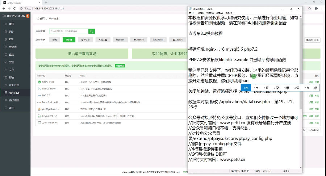Open the emoji face in the IME candidate bar

pyautogui.click(x=316, y=88)
